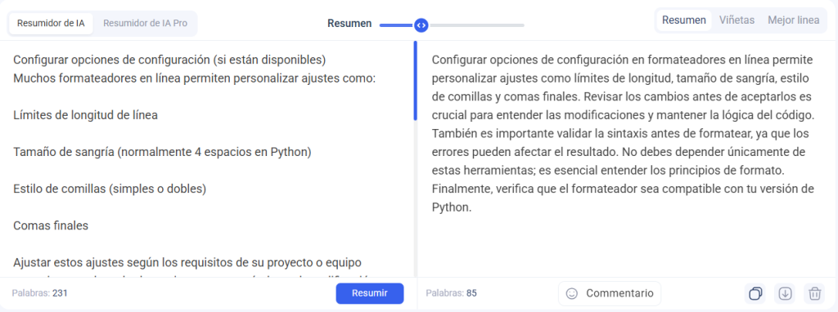
Task: Download the summary using the download icon
Action: (785, 293)
